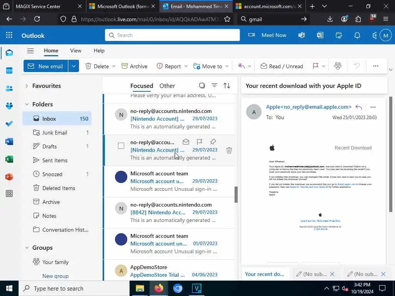Viewport: 395px width, 296px height.
Task: Click the New email button
Action: pyautogui.click(x=46, y=66)
